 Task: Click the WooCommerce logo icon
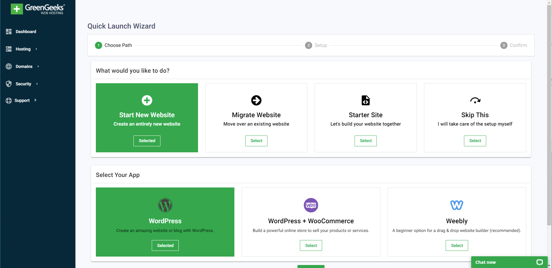(311, 205)
